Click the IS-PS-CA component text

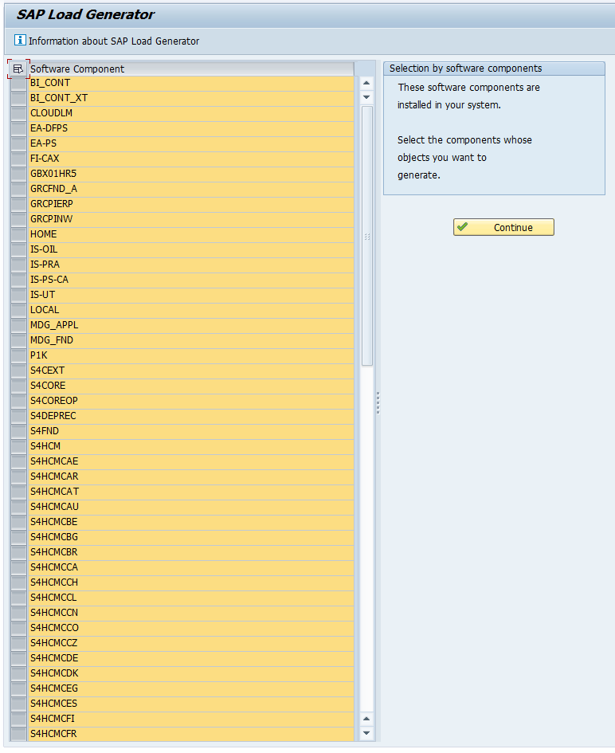point(49,280)
